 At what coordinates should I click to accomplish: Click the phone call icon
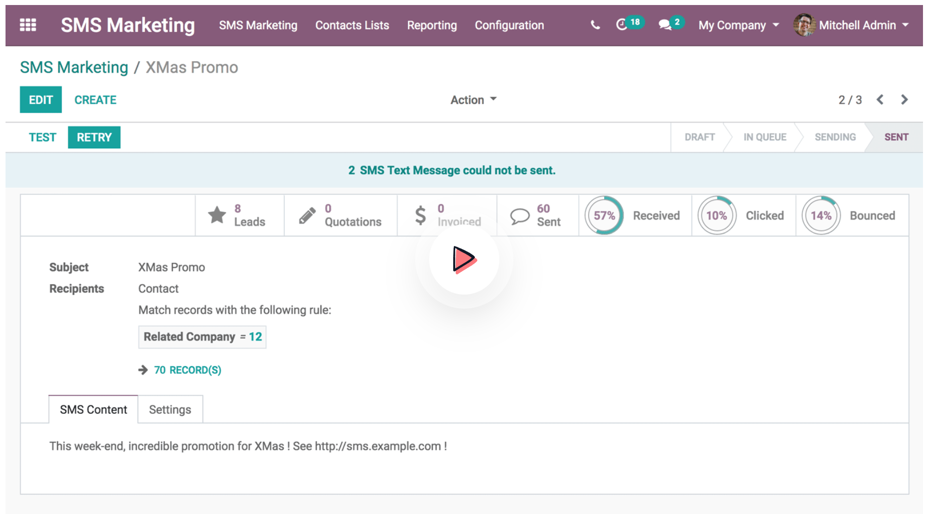[x=595, y=25]
